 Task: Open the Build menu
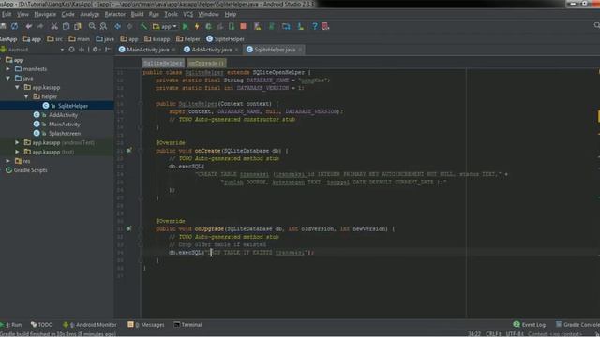(137, 15)
